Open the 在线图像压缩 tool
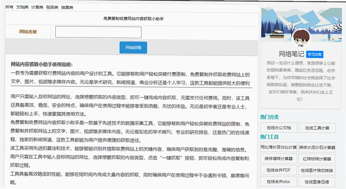 coord(317,182)
